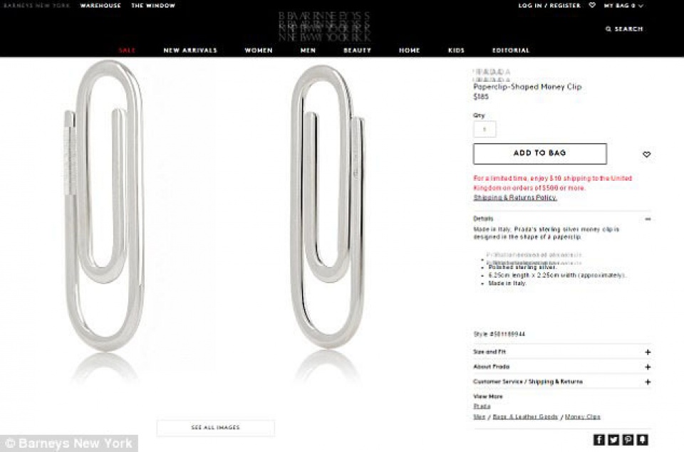This screenshot has height=452, width=684.
Task: Click See All Images button
Action: point(215,428)
